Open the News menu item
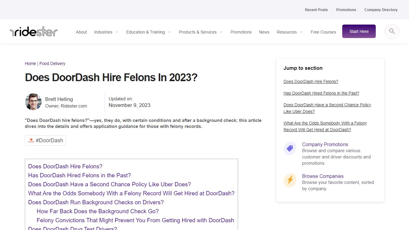This screenshot has width=409, height=230. [264, 32]
